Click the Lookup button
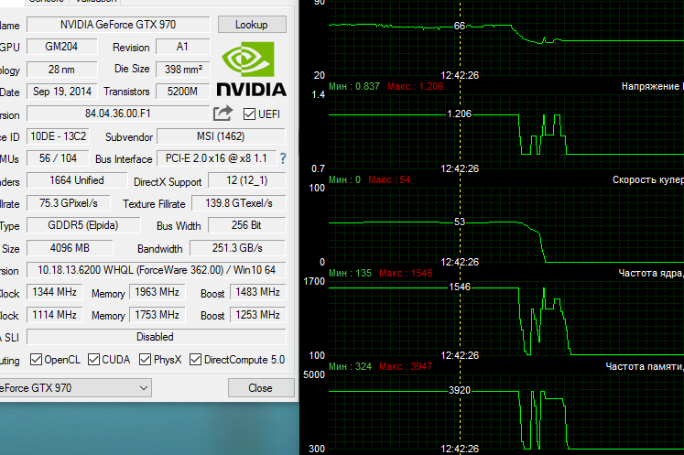The image size is (684, 455). tap(252, 25)
